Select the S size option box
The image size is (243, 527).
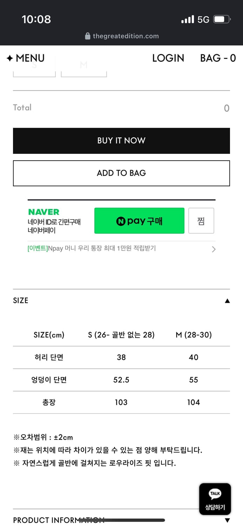click(34, 70)
